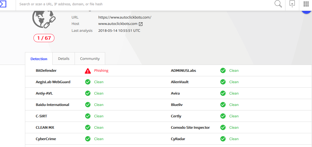Click the CLEAN MX engine name
This screenshot has height=147, width=312.
(x=45, y=128)
